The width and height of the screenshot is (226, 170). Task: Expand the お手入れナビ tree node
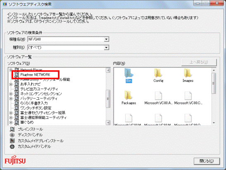pyautogui.click(x=11, y=84)
